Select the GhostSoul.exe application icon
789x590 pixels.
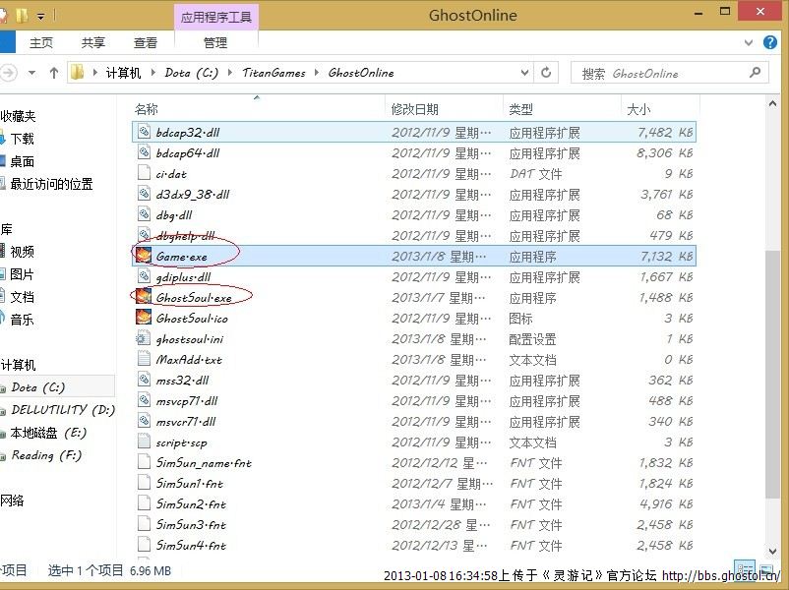pos(144,297)
